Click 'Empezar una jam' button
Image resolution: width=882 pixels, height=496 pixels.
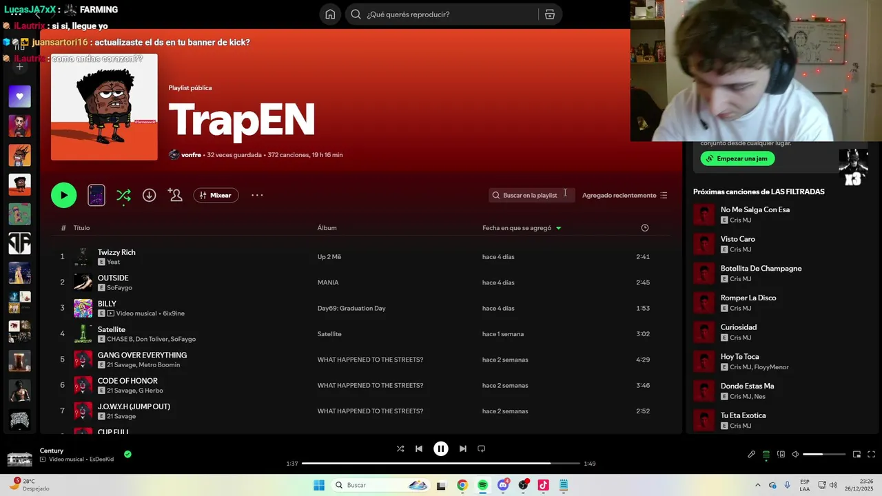[x=738, y=158]
